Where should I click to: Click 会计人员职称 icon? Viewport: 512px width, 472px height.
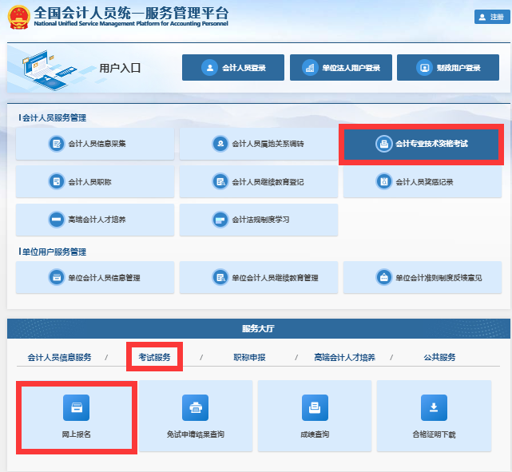[x=57, y=182]
